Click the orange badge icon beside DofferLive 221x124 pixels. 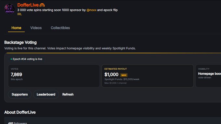tap(42, 5)
